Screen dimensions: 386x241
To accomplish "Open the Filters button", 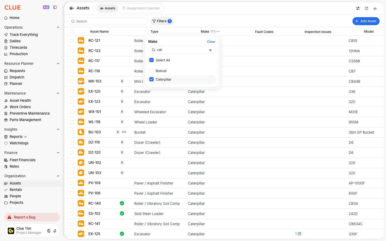I will click(162, 21).
